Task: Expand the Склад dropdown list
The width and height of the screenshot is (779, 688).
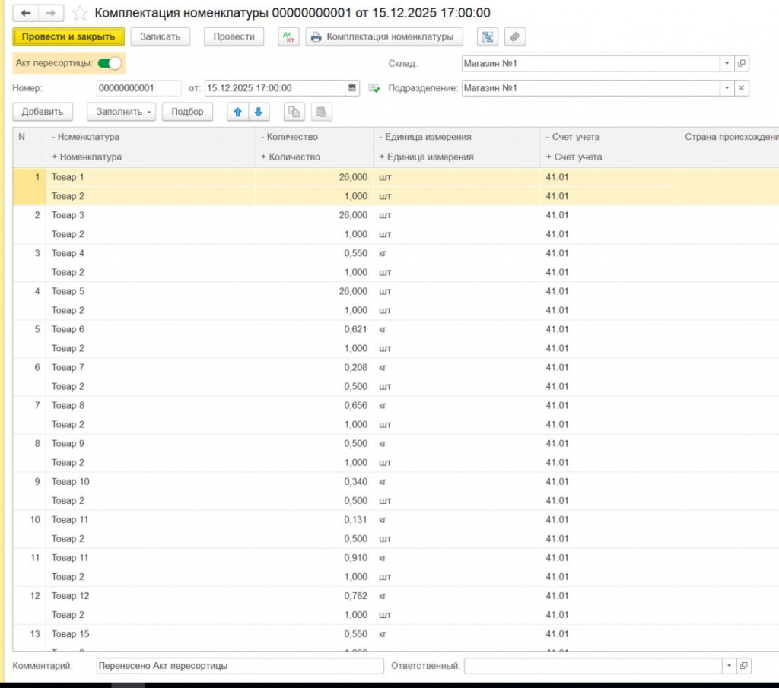Action: (x=727, y=64)
